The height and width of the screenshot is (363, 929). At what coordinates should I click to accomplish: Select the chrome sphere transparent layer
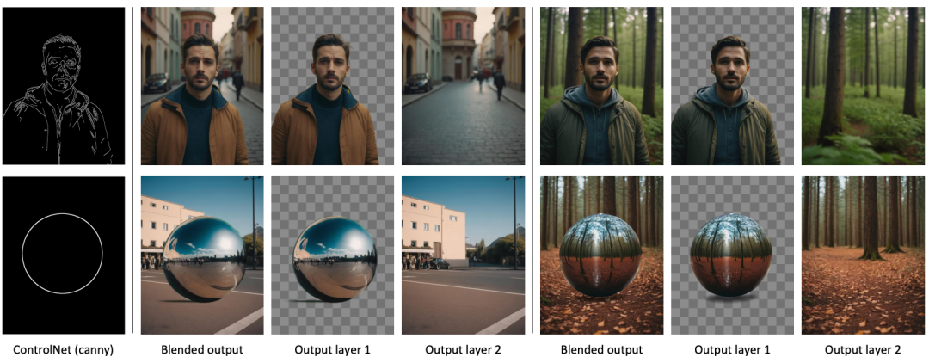pos(332,255)
